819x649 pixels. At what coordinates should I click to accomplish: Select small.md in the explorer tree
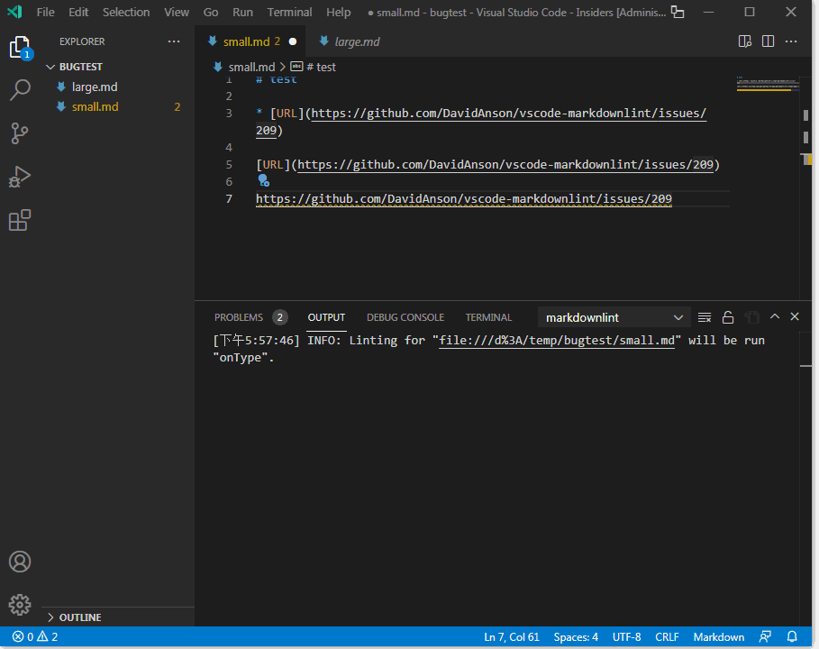[x=118, y=106]
